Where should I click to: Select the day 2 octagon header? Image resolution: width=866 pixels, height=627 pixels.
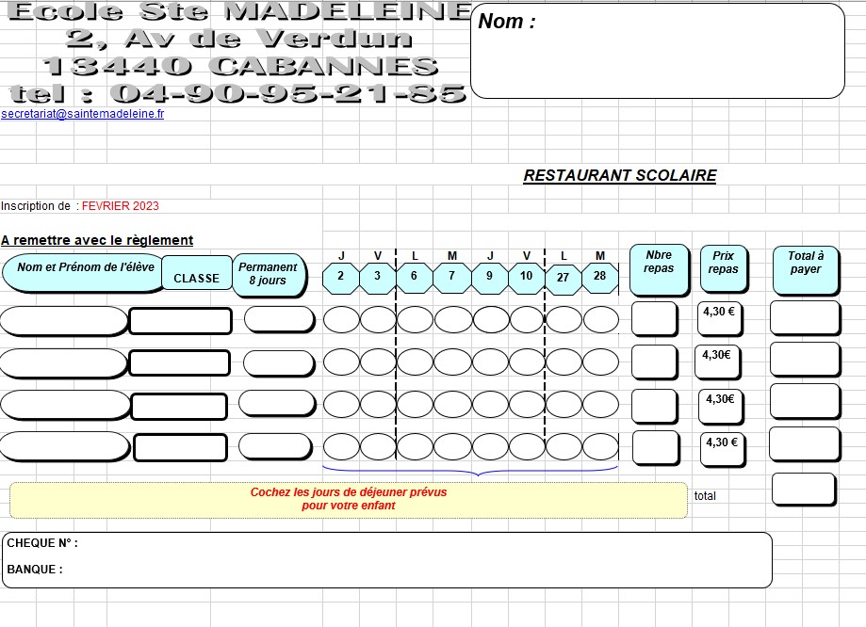[341, 278]
